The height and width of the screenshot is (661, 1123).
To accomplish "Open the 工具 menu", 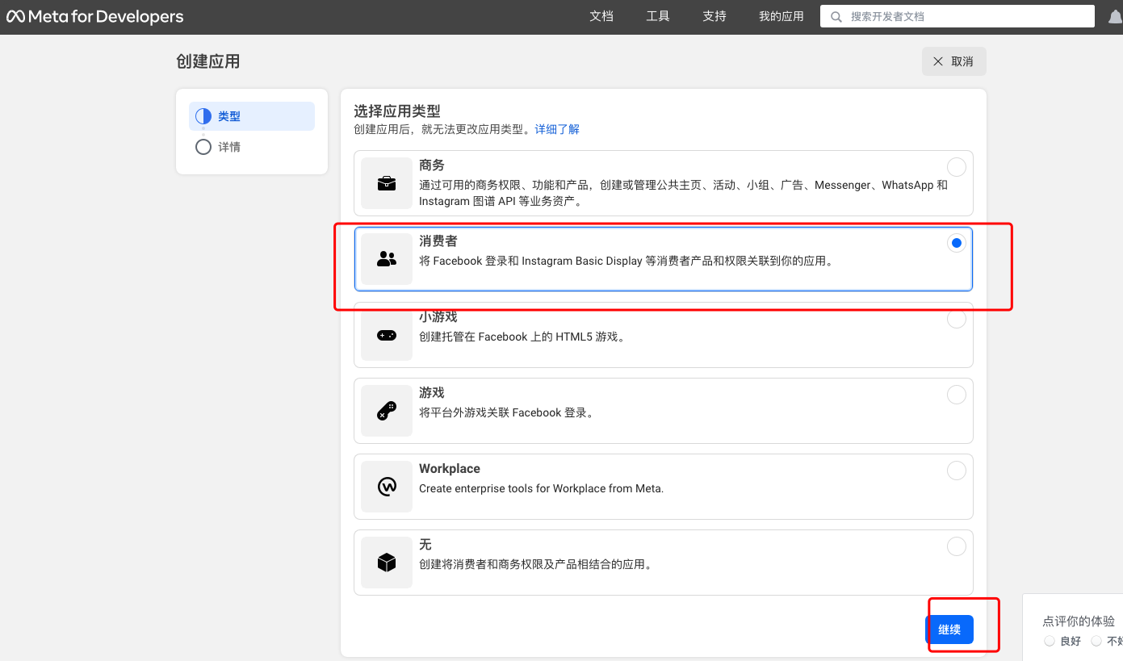I will point(658,16).
